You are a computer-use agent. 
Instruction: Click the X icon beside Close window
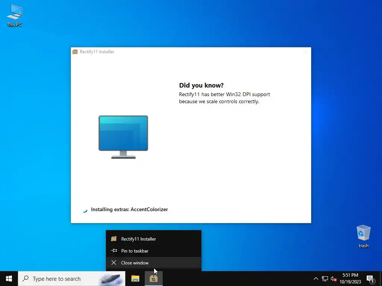[x=114, y=263]
